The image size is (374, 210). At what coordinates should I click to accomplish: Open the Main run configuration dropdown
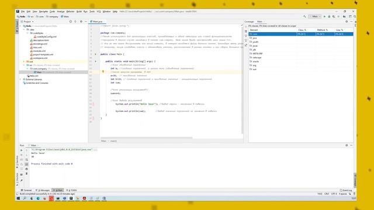pyautogui.click(x=315, y=16)
